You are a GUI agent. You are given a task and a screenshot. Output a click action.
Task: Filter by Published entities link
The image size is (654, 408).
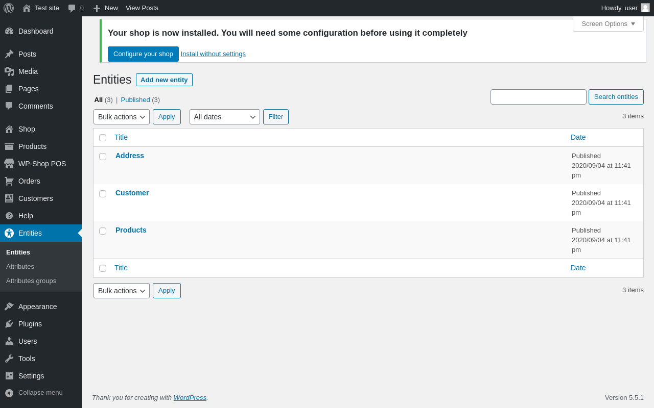click(135, 100)
